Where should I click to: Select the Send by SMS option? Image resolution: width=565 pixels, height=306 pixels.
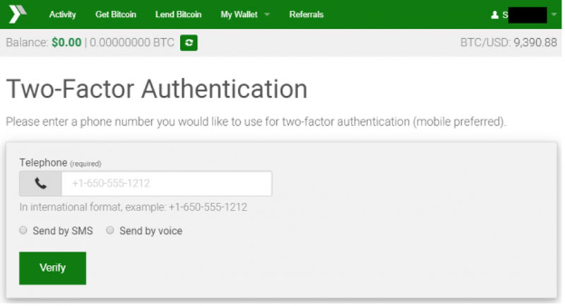(x=23, y=230)
